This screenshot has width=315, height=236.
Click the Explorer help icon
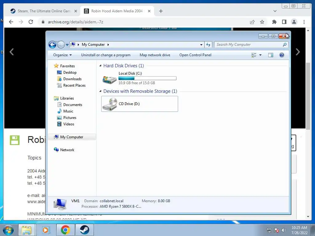tap(282, 55)
